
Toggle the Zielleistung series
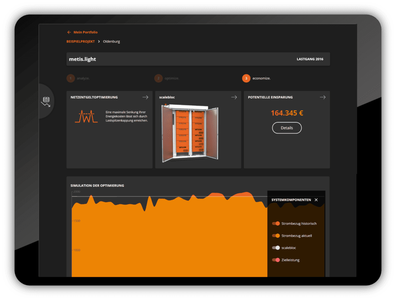[276, 260]
